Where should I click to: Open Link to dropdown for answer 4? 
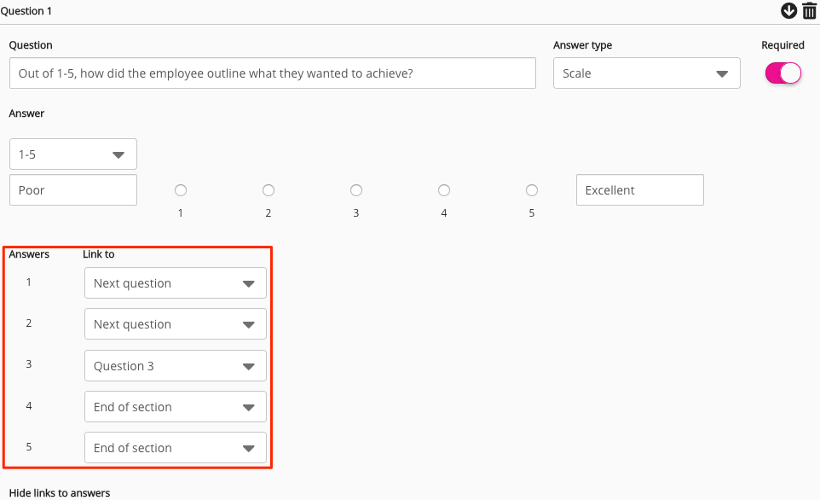175,407
